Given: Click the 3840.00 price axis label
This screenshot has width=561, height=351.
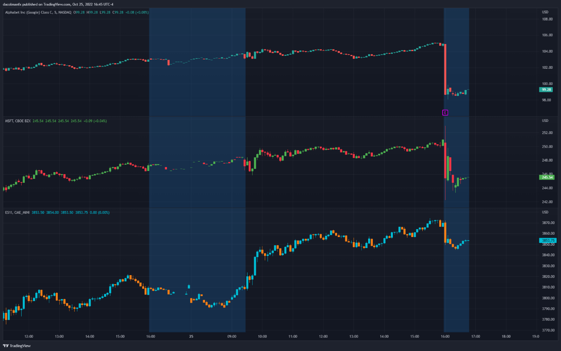Looking at the screenshot, I should (548, 255).
